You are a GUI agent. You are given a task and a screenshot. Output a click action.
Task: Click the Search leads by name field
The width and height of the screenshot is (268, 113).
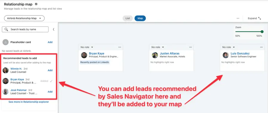point(25,29)
